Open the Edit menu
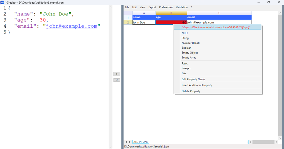 pyautogui.click(x=134, y=7)
